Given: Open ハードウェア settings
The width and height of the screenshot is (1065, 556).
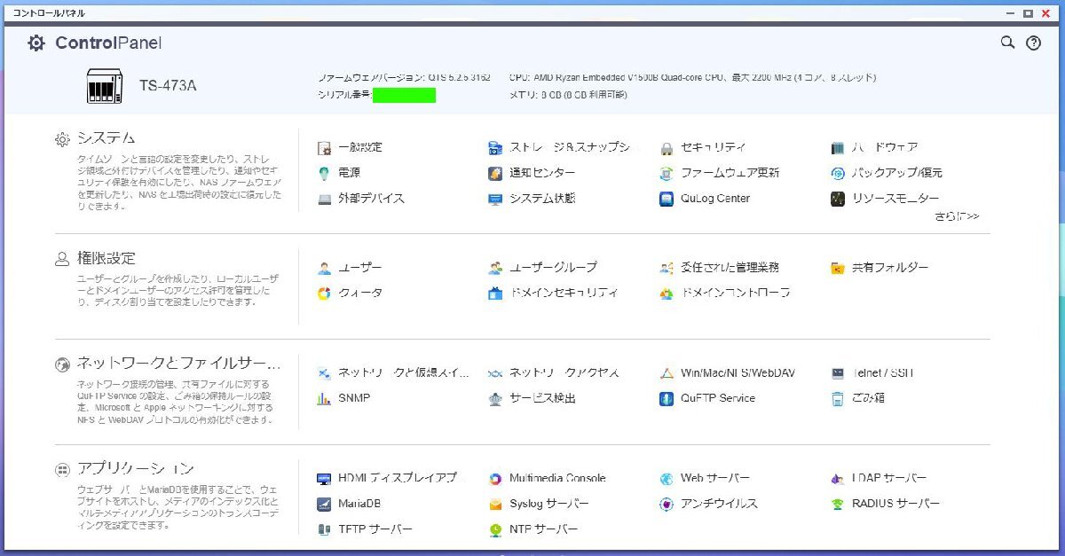Looking at the screenshot, I should pyautogui.click(x=874, y=147).
